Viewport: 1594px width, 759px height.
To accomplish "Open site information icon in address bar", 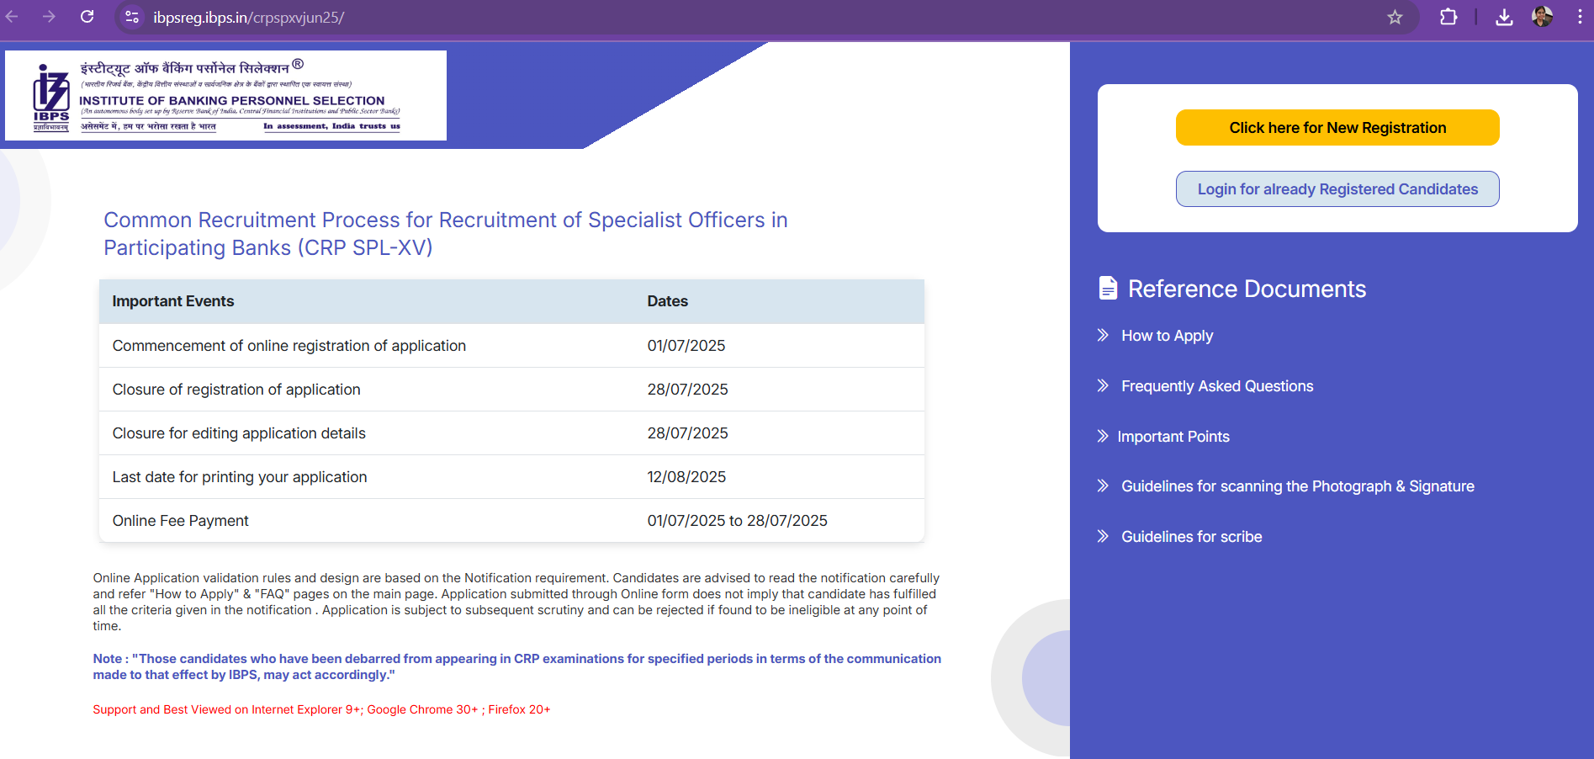I will click(x=131, y=17).
